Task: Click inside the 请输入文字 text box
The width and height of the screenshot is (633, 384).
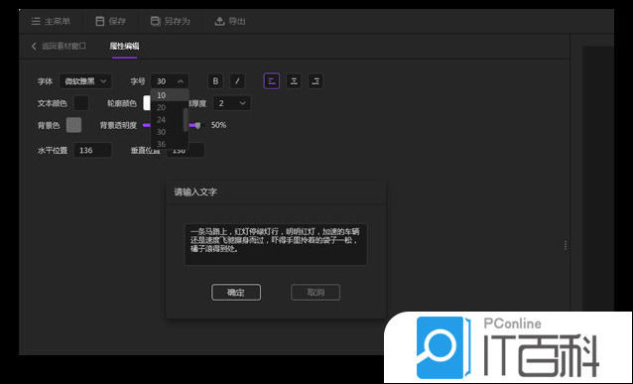Action: click(276, 244)
